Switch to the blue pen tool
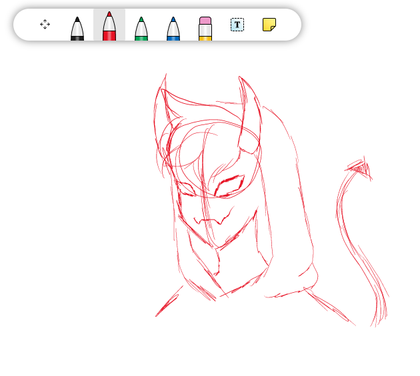420x376 pixels. pos(173,29)
